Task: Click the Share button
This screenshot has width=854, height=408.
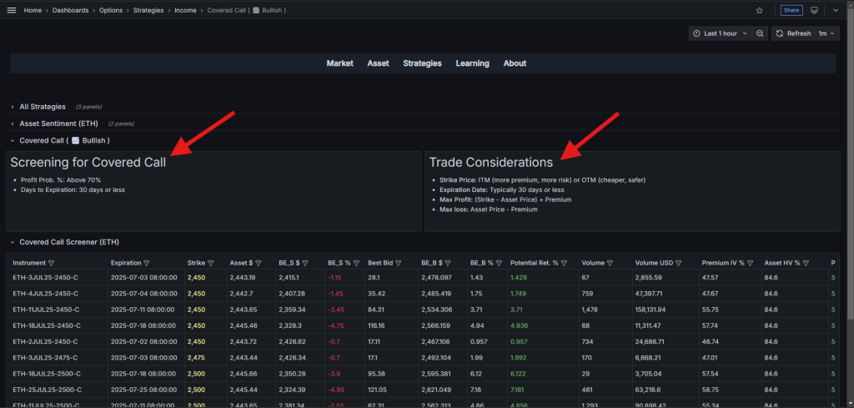Action: tap(791, 10)
